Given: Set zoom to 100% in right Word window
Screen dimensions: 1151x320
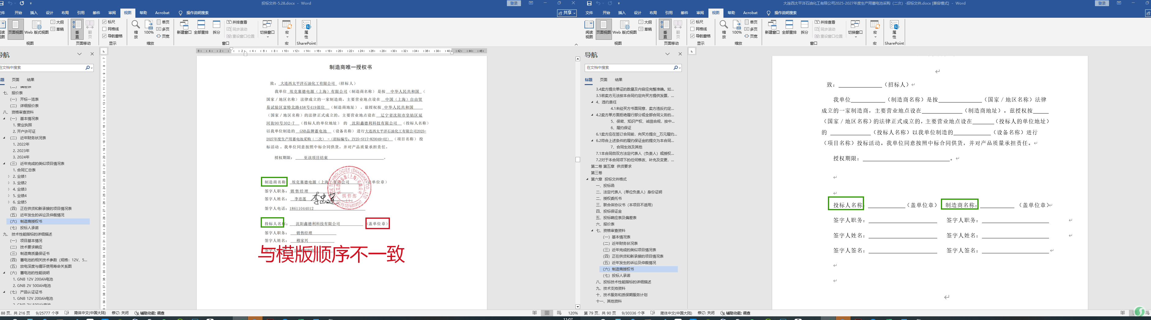Looking at the screenshot, I should [x=737, y=28].
